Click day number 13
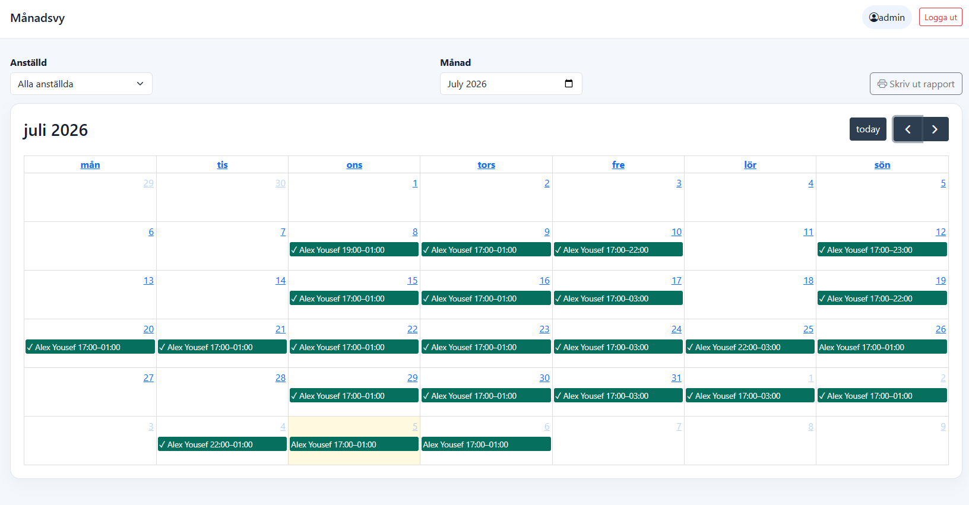The height and width of the screenshot is (505, 969). 148,281
